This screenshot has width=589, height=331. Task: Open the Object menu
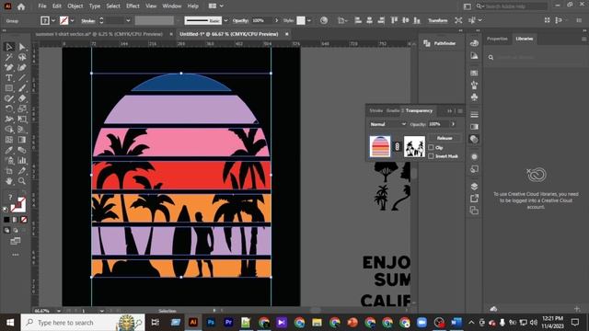pos(75,6)
